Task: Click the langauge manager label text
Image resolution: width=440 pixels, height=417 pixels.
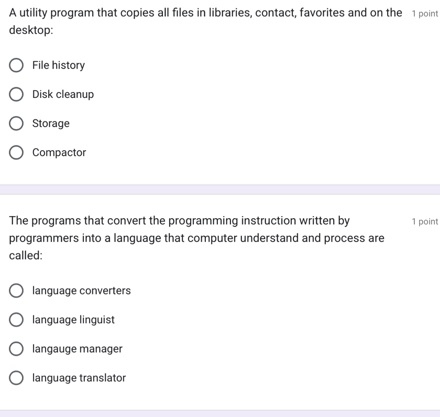Action: 78,348
